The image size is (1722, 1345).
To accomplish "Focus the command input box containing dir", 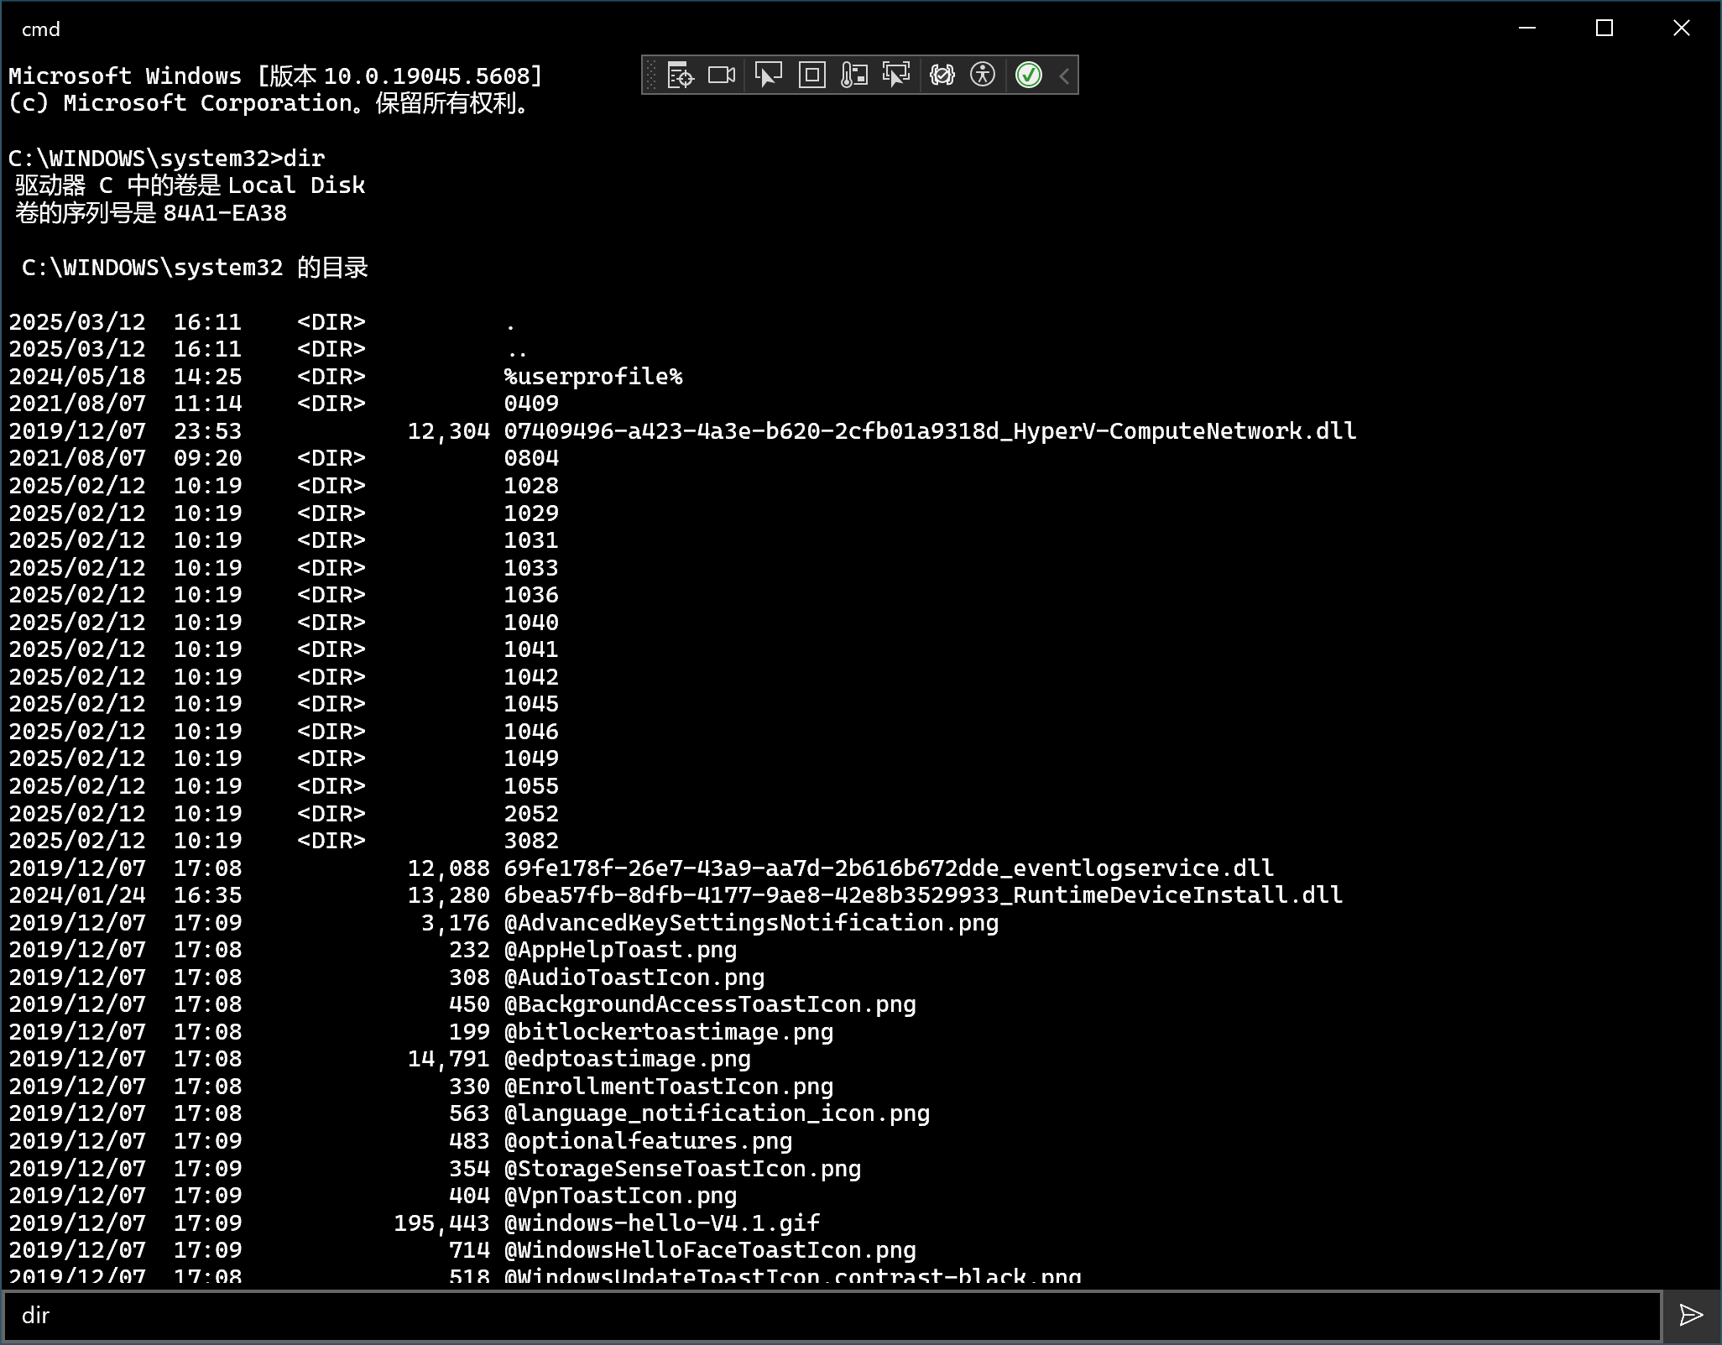I will 831,1315.
